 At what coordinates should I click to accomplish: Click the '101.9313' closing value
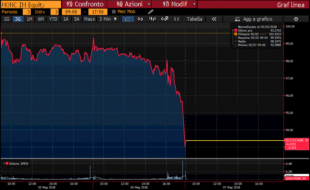coord(275,34)
